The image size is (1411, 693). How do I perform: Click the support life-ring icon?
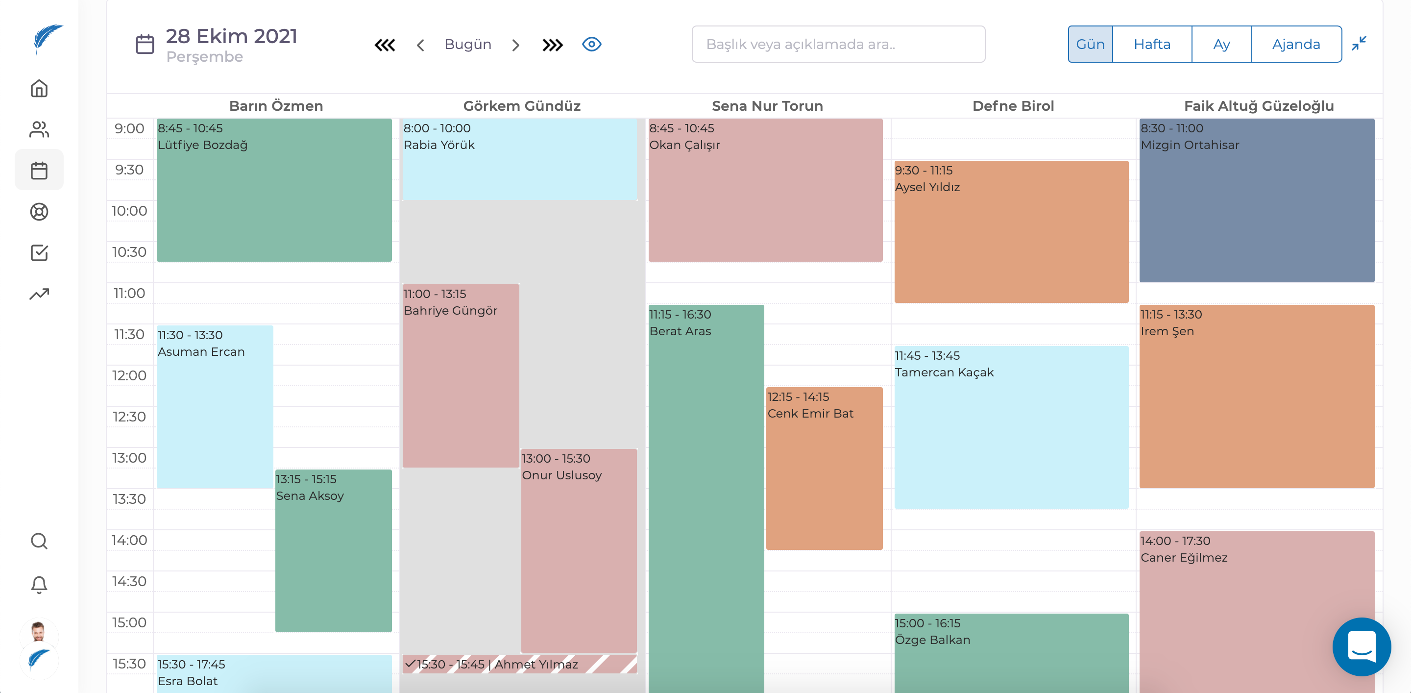click(x=39, y=211)
